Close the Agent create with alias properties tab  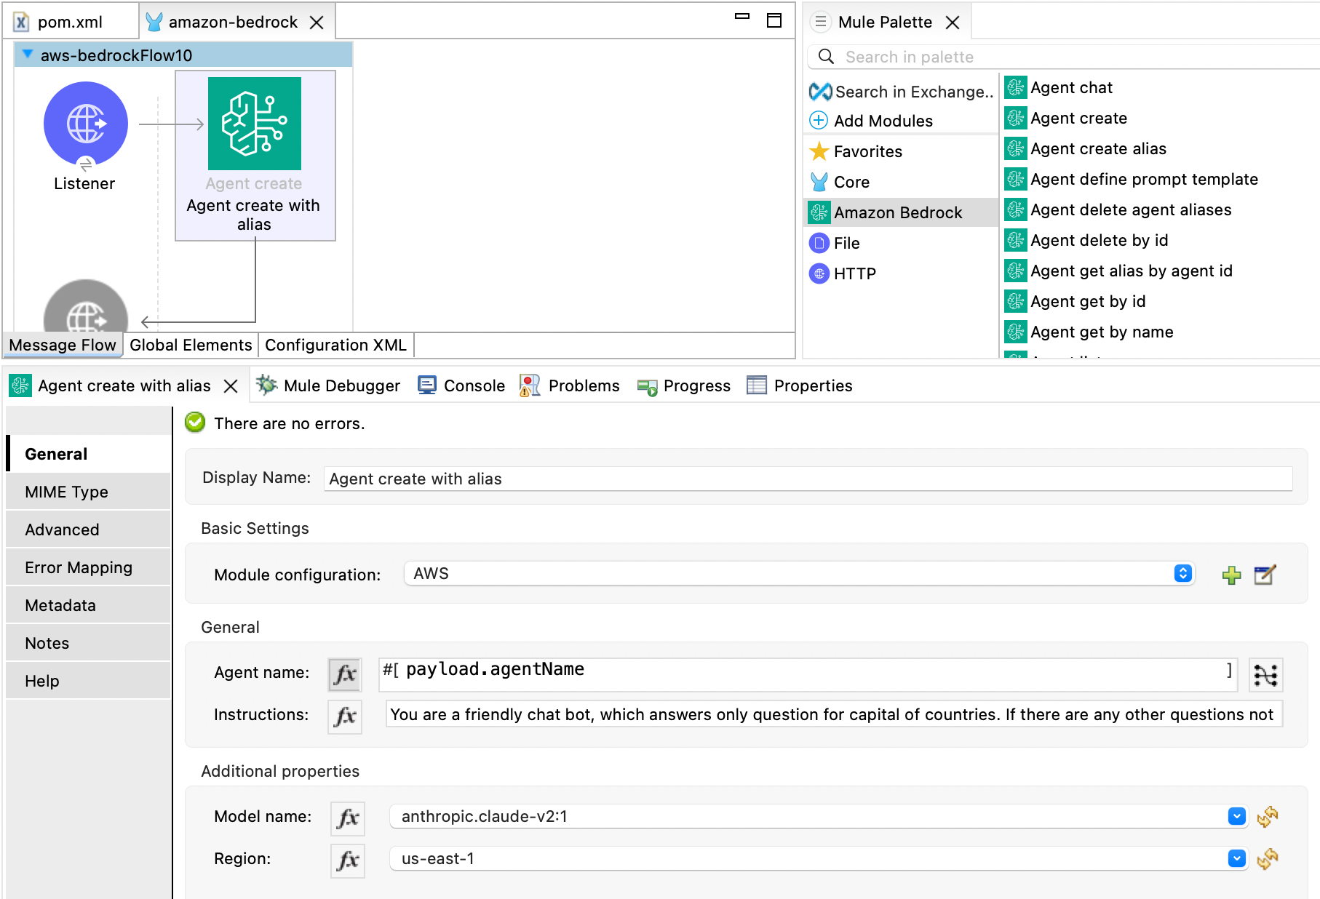coord(231,386)
